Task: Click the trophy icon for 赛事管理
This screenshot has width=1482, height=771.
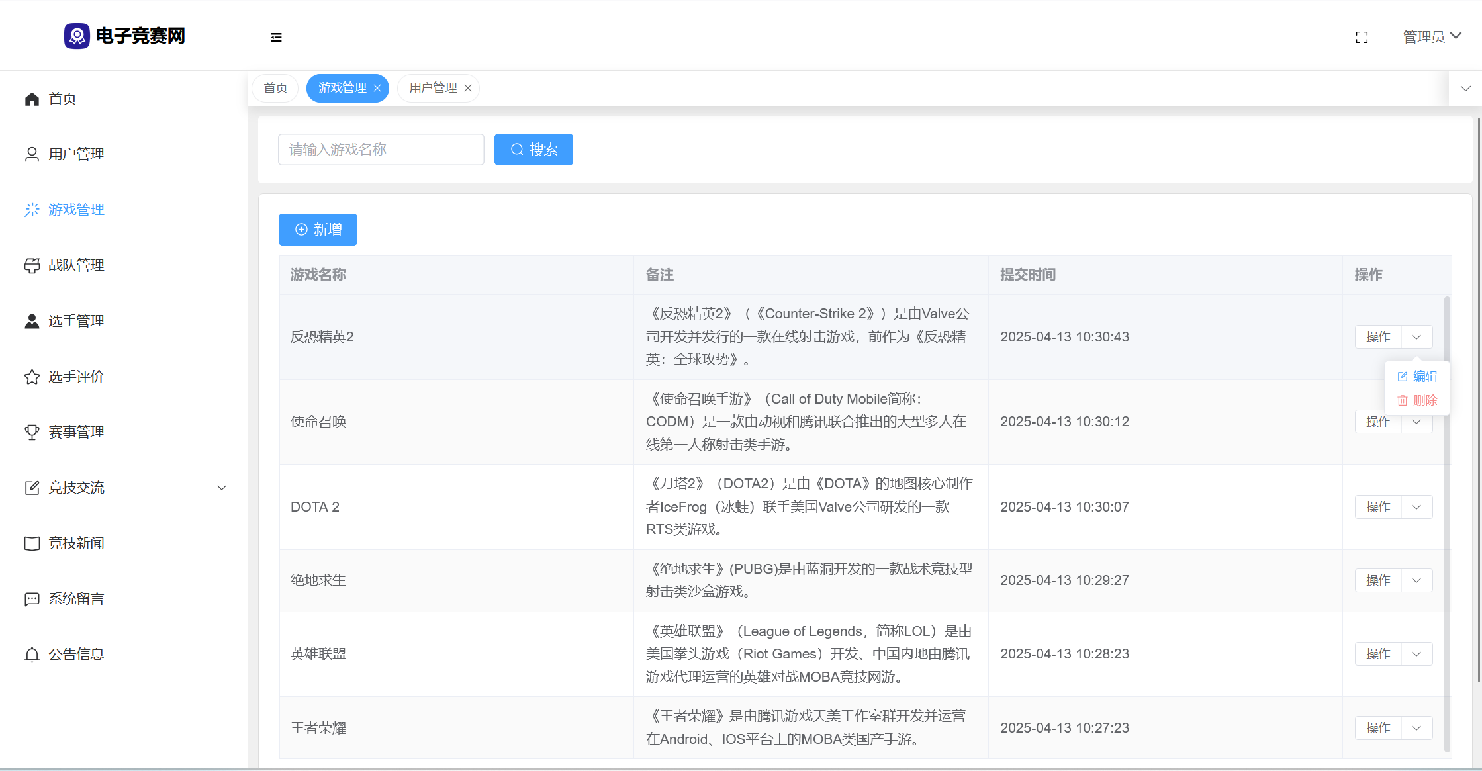Action: (x=32, y=432)
